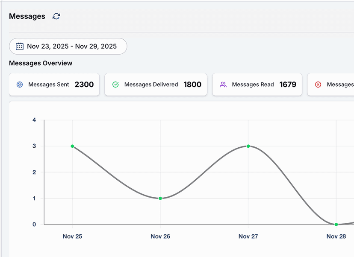This screenshot has width=354, height=257.
Task: Click the calendar icon in the date picker
Action: click(x=19, y=46)
